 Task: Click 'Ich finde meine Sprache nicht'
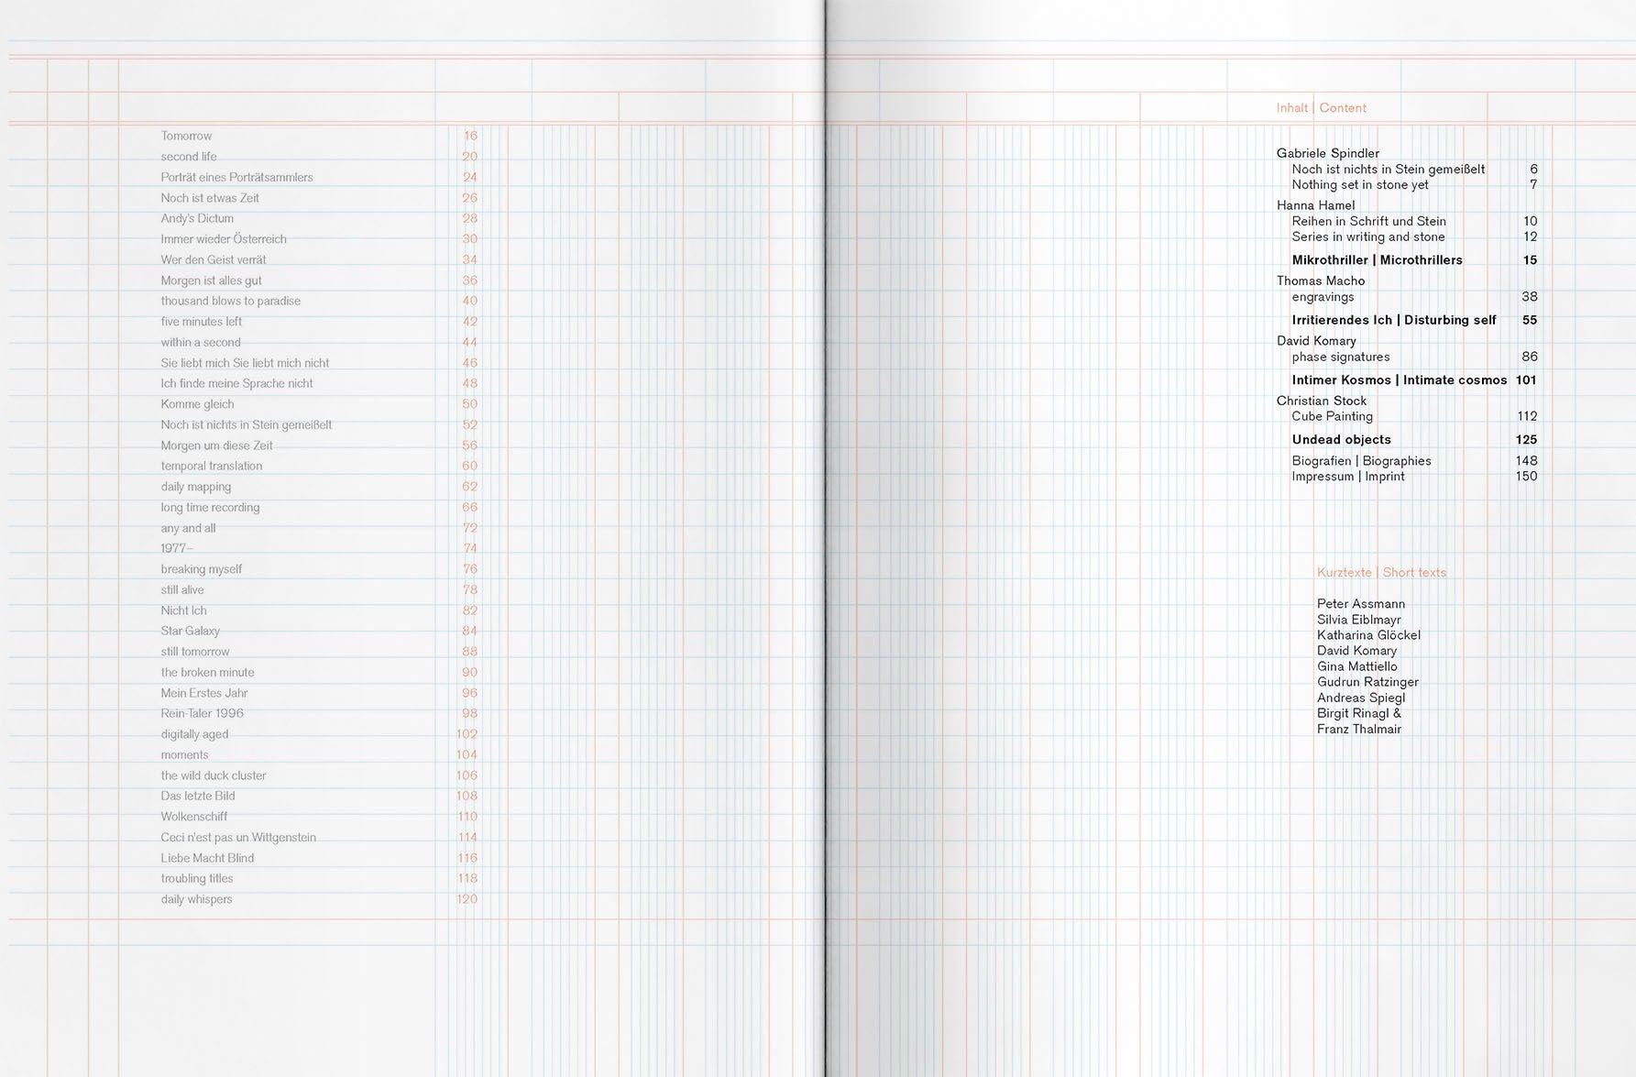(x=236, y=383)
